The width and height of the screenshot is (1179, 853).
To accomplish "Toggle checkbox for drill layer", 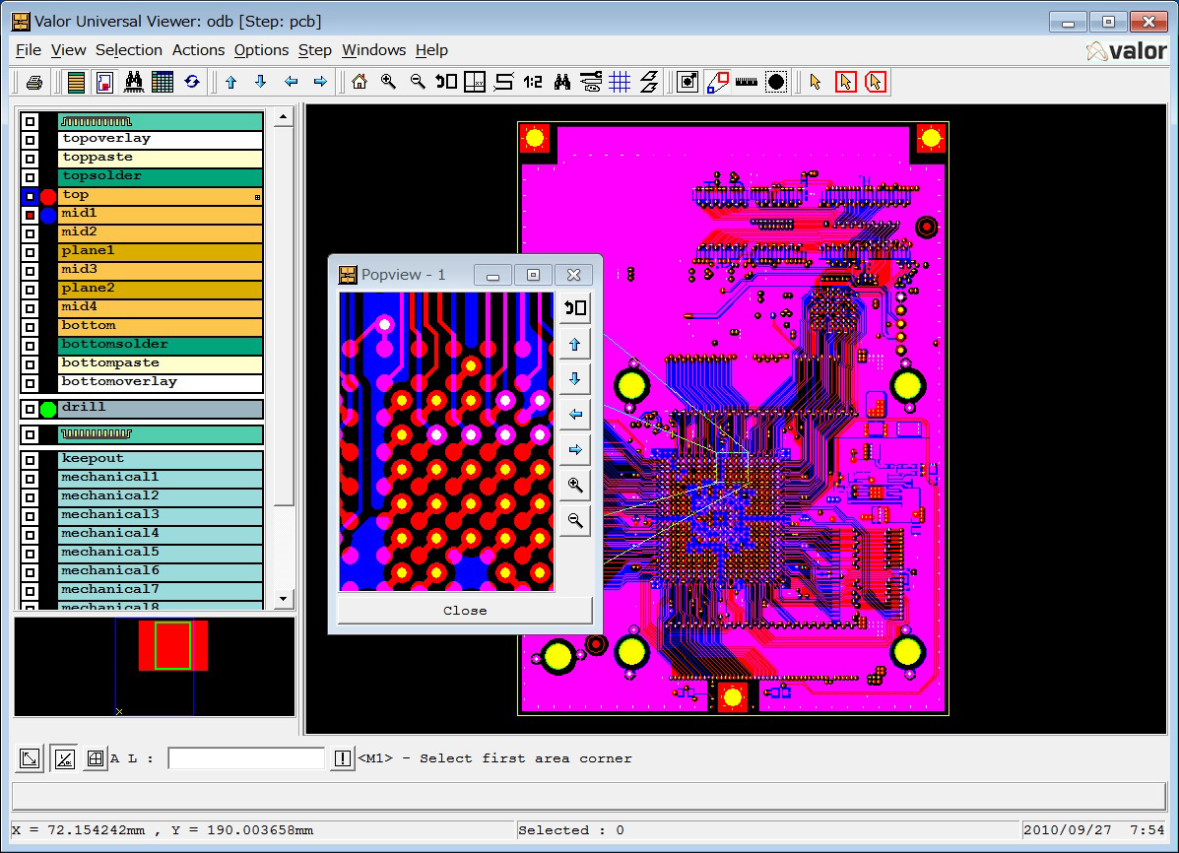I will click(31, 409).
